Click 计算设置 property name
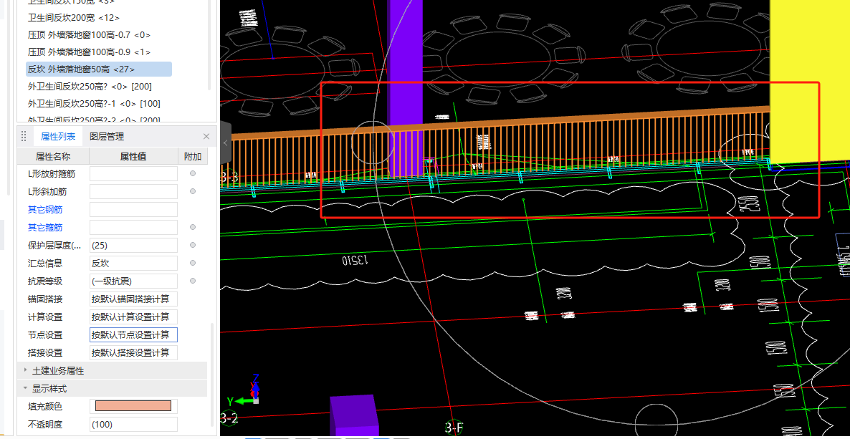The height and width of the screenshot is (439, 850). (x=45, y=317)
